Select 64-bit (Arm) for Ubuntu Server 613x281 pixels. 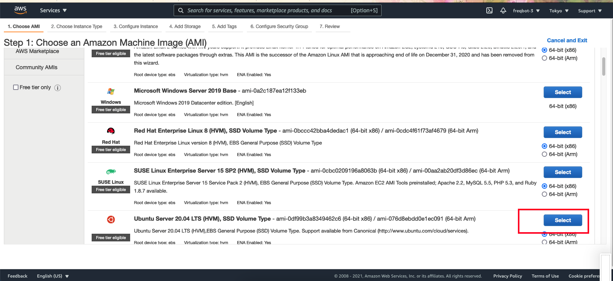point(544,242)
